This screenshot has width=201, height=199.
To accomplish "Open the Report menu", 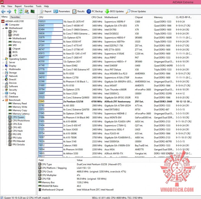I will point(18,6).
